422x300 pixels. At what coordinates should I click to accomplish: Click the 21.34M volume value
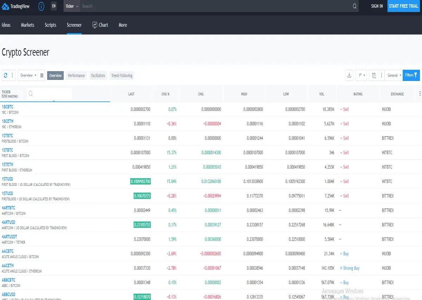(328, 254)
